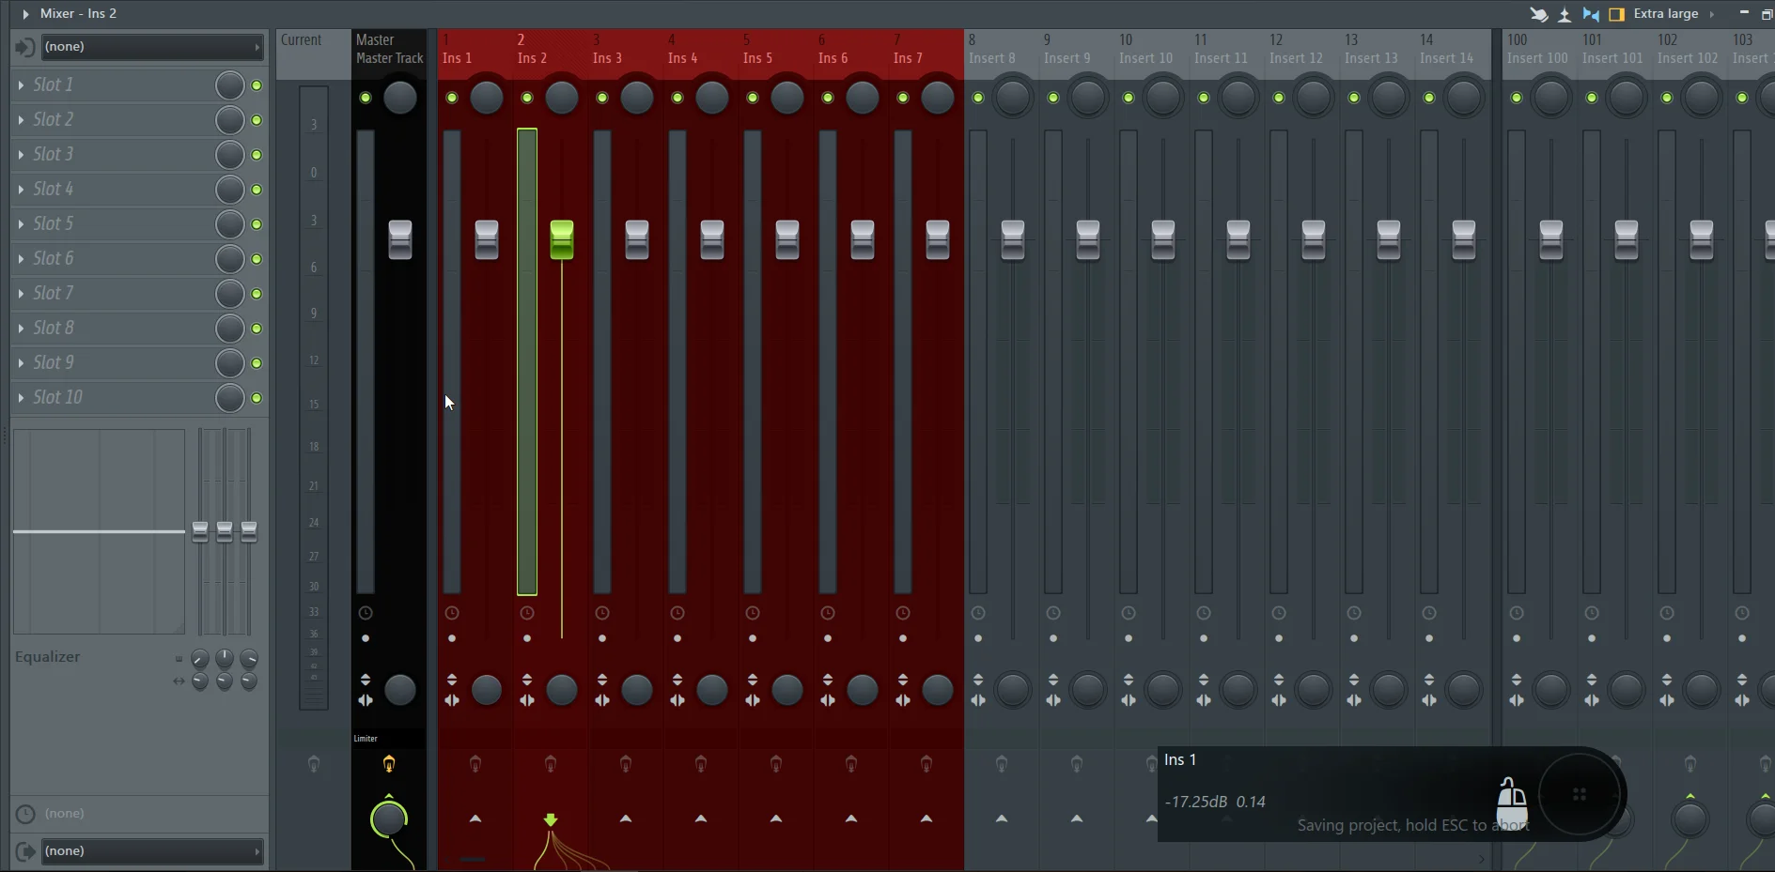Open the Mixer menu arrow next to the title
Screen dimensions: 1775x872
click(25, 14)
